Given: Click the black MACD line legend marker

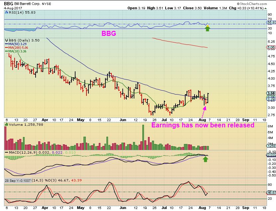Looking at the screenshot, I should (x=7, y=152).
